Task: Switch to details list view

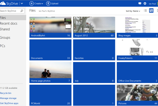Action: [145, 10]
